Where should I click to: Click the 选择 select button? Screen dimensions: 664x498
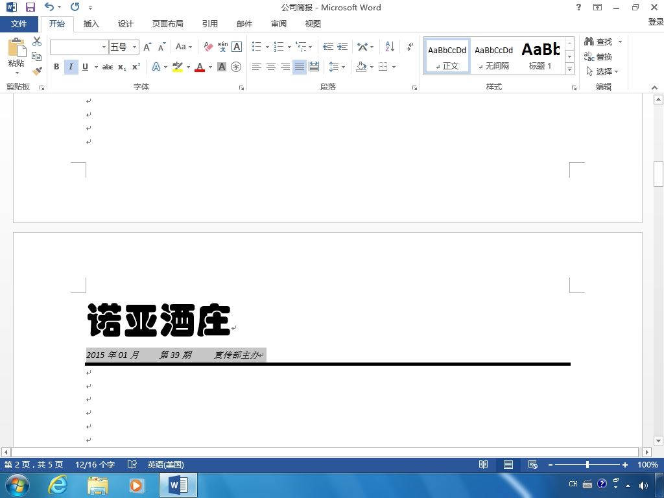602,71
